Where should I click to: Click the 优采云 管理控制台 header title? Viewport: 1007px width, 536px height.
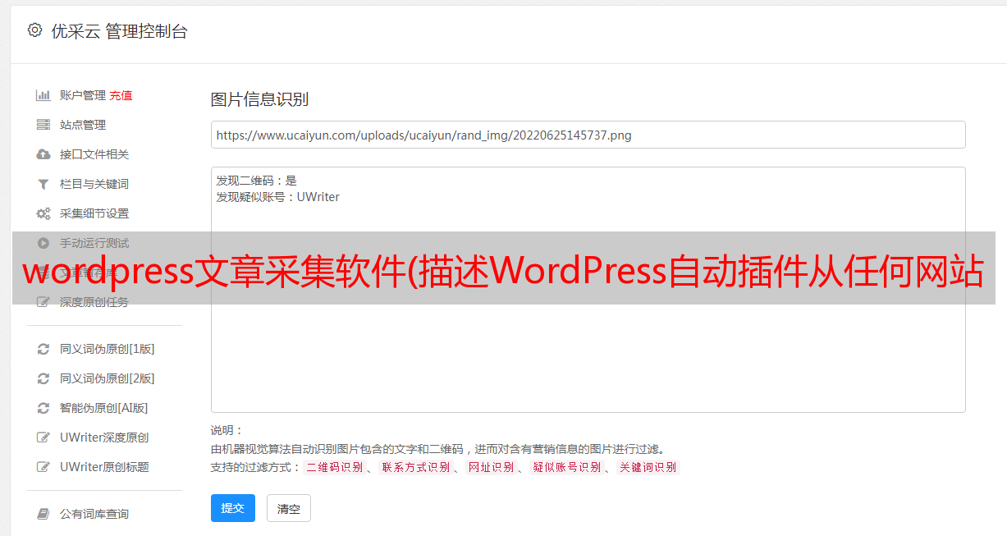119,31
